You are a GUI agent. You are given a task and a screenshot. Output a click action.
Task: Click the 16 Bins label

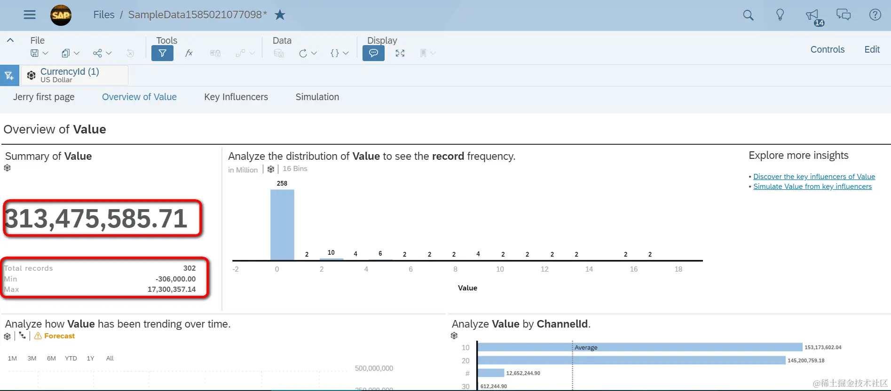(295, 169)
